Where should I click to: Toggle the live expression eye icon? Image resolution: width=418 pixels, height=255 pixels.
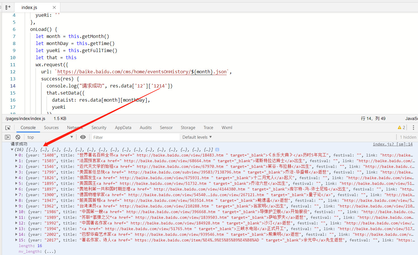click(x=83, y=137)
